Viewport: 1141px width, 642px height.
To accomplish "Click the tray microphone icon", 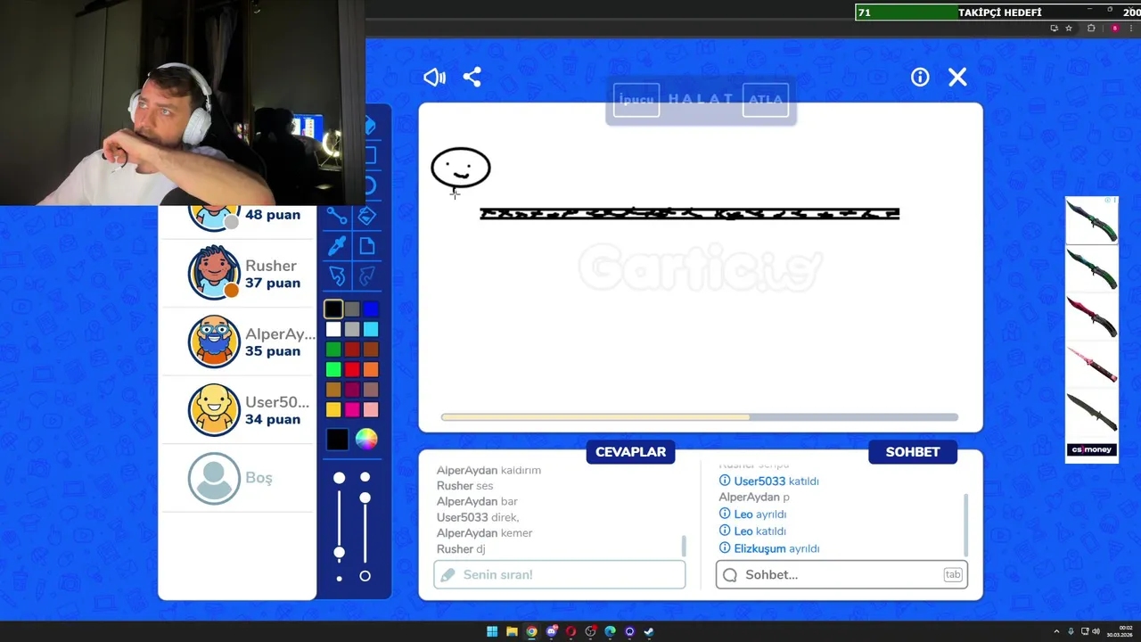I will point(1071,632).
